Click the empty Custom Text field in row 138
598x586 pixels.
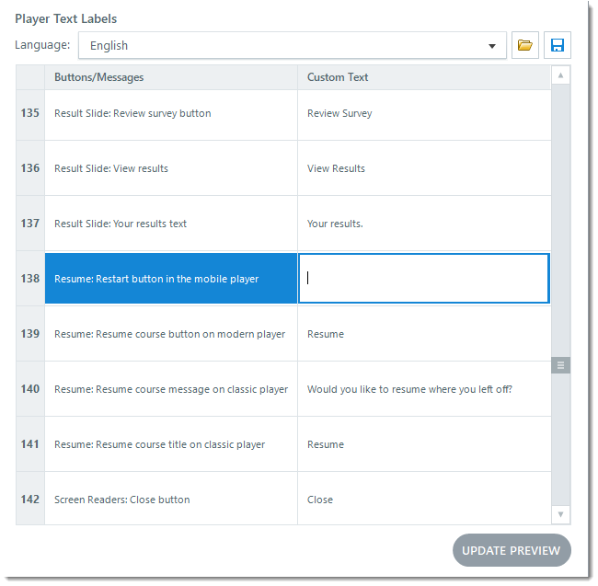pos(424,279)
